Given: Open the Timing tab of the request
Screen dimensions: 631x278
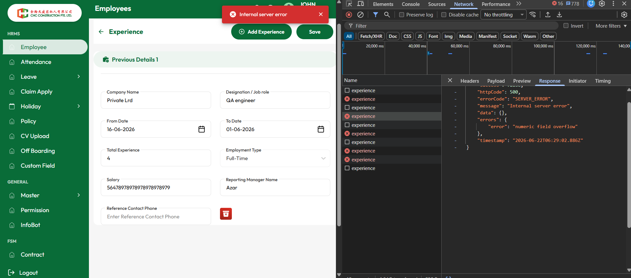Looking at the screenshot, I should 603,81.
